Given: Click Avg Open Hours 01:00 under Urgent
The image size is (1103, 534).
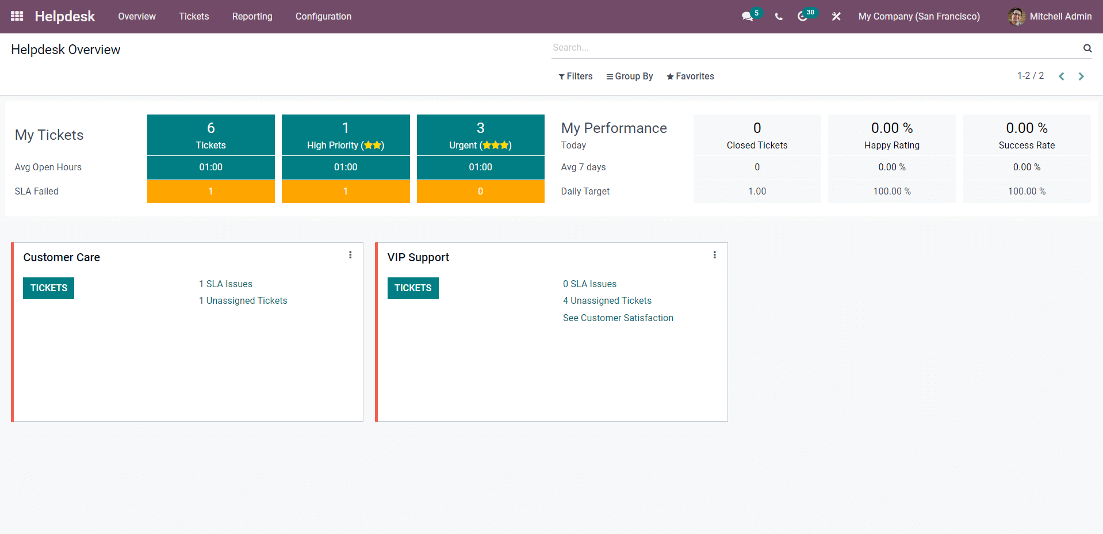Looking at the screenshot, I should 481,167.
